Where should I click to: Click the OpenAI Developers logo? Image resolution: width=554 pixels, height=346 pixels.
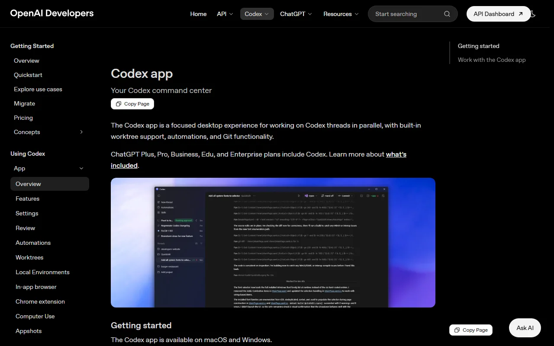52,13
